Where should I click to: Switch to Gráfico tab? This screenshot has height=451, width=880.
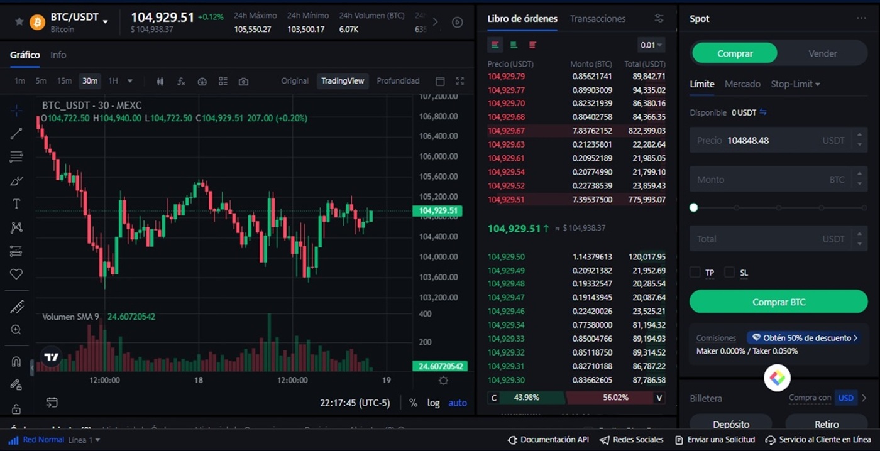click(x=25, y=55)
